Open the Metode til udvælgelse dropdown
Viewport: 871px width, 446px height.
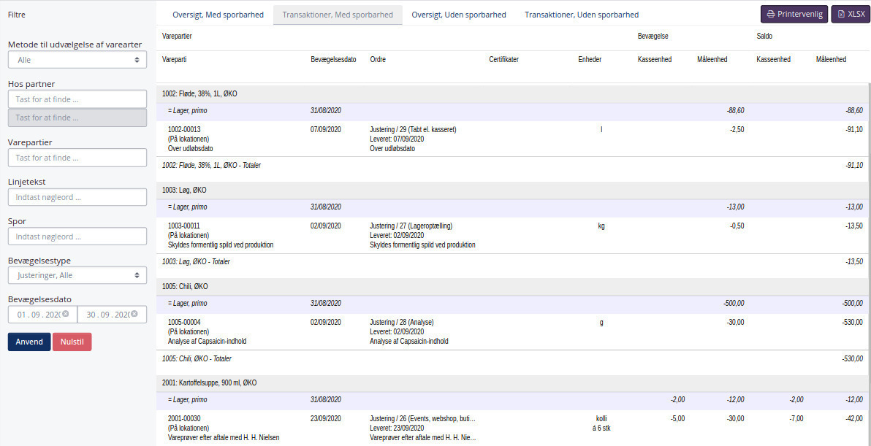click(x=77, y=60)
